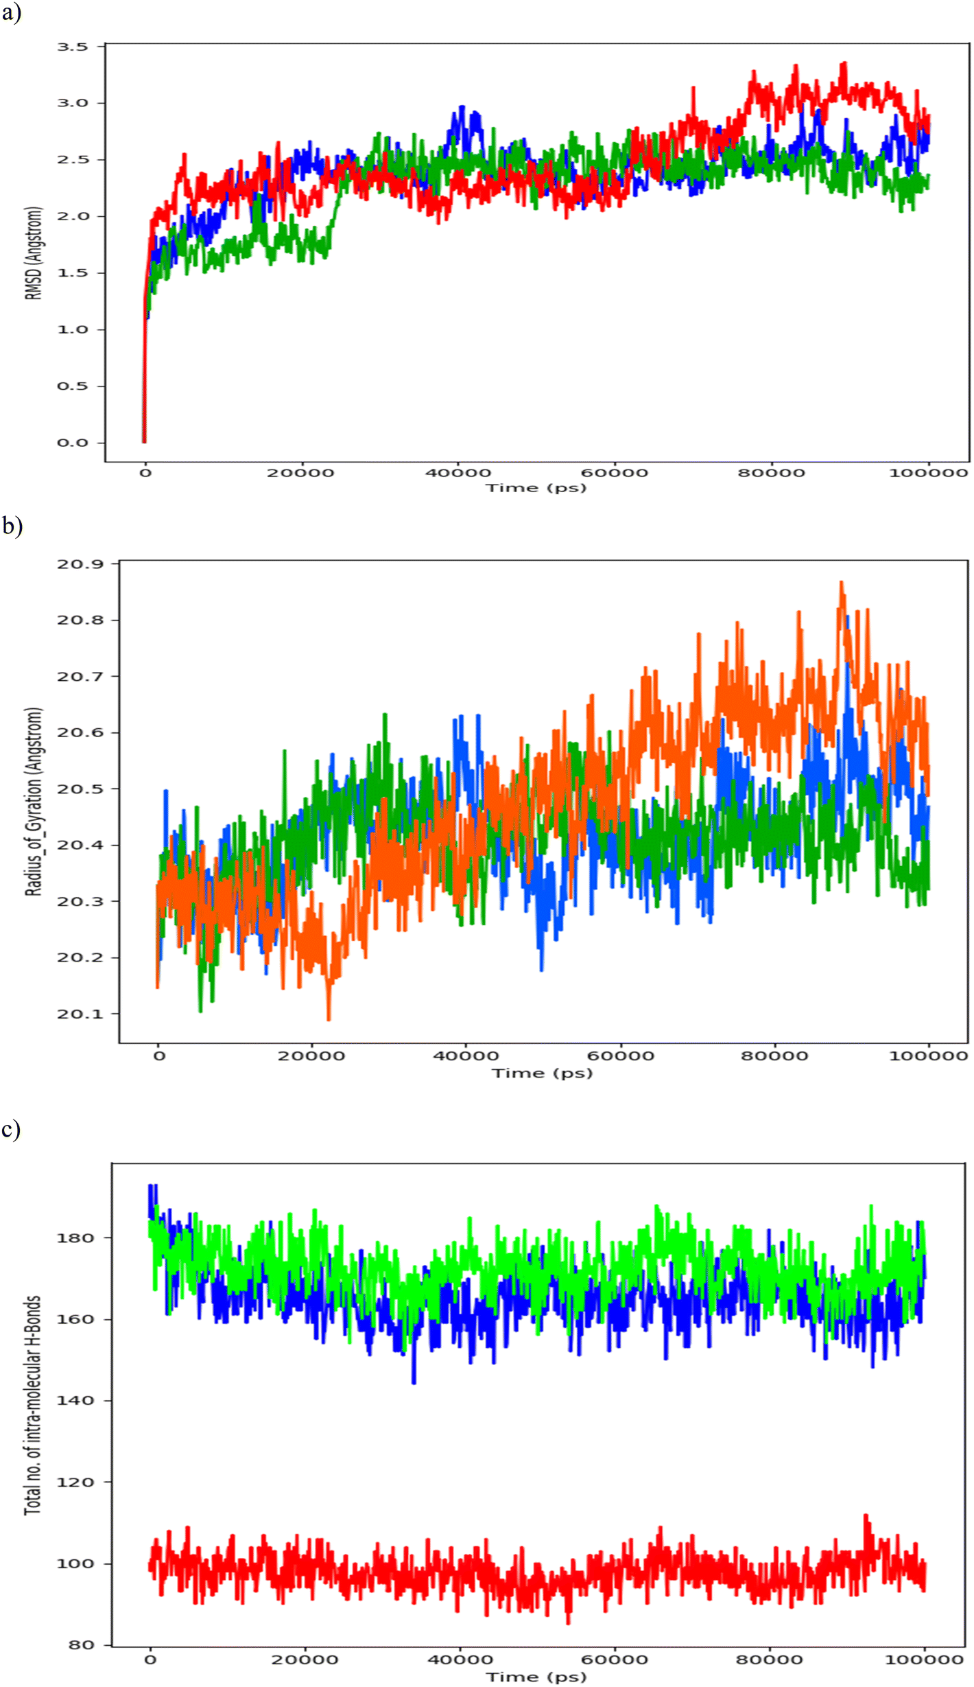Click the "0" x-tick in the RMSD plot
The width and height of the screenshot is (974, 1687).
pos(145,473)
